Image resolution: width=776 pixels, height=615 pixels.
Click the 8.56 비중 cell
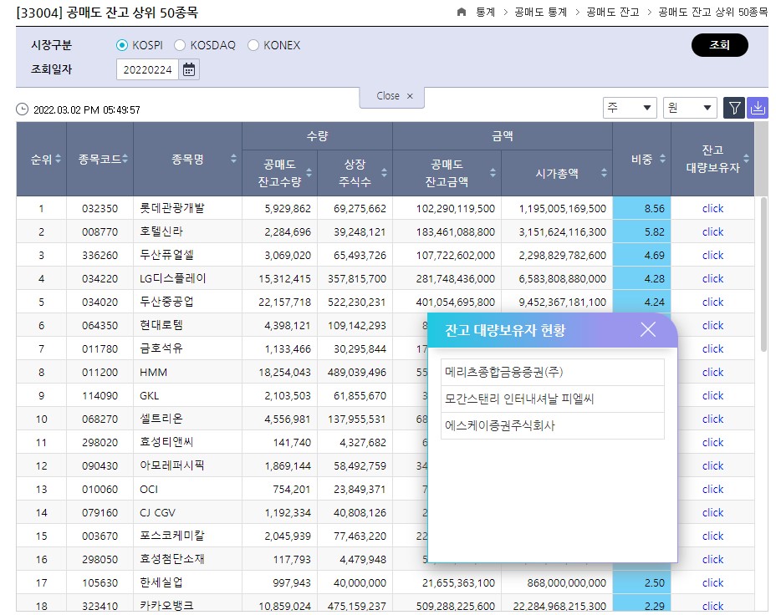point(642,209)
